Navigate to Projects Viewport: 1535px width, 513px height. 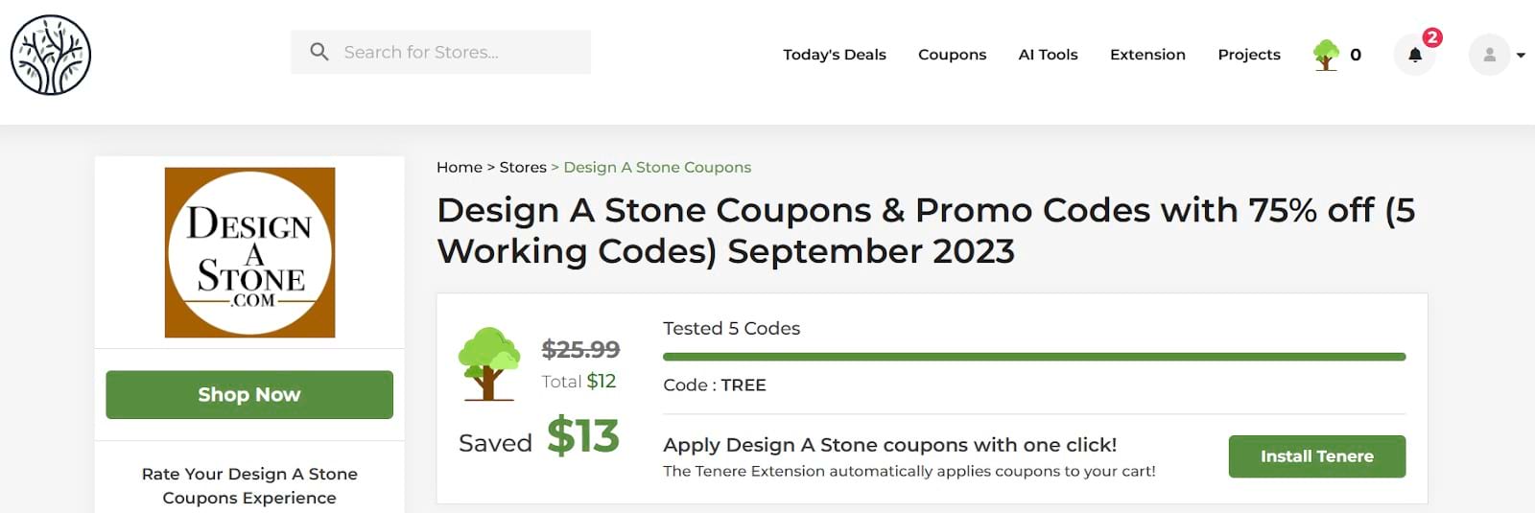point(1248,55)
